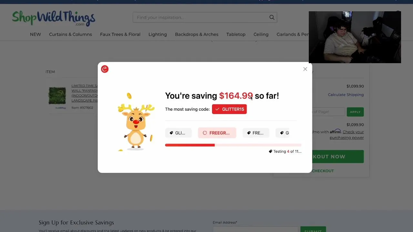Screen dimensions: 413x232
Task: Click the tag icon on GLI code chip
Action: pos(171,133)
